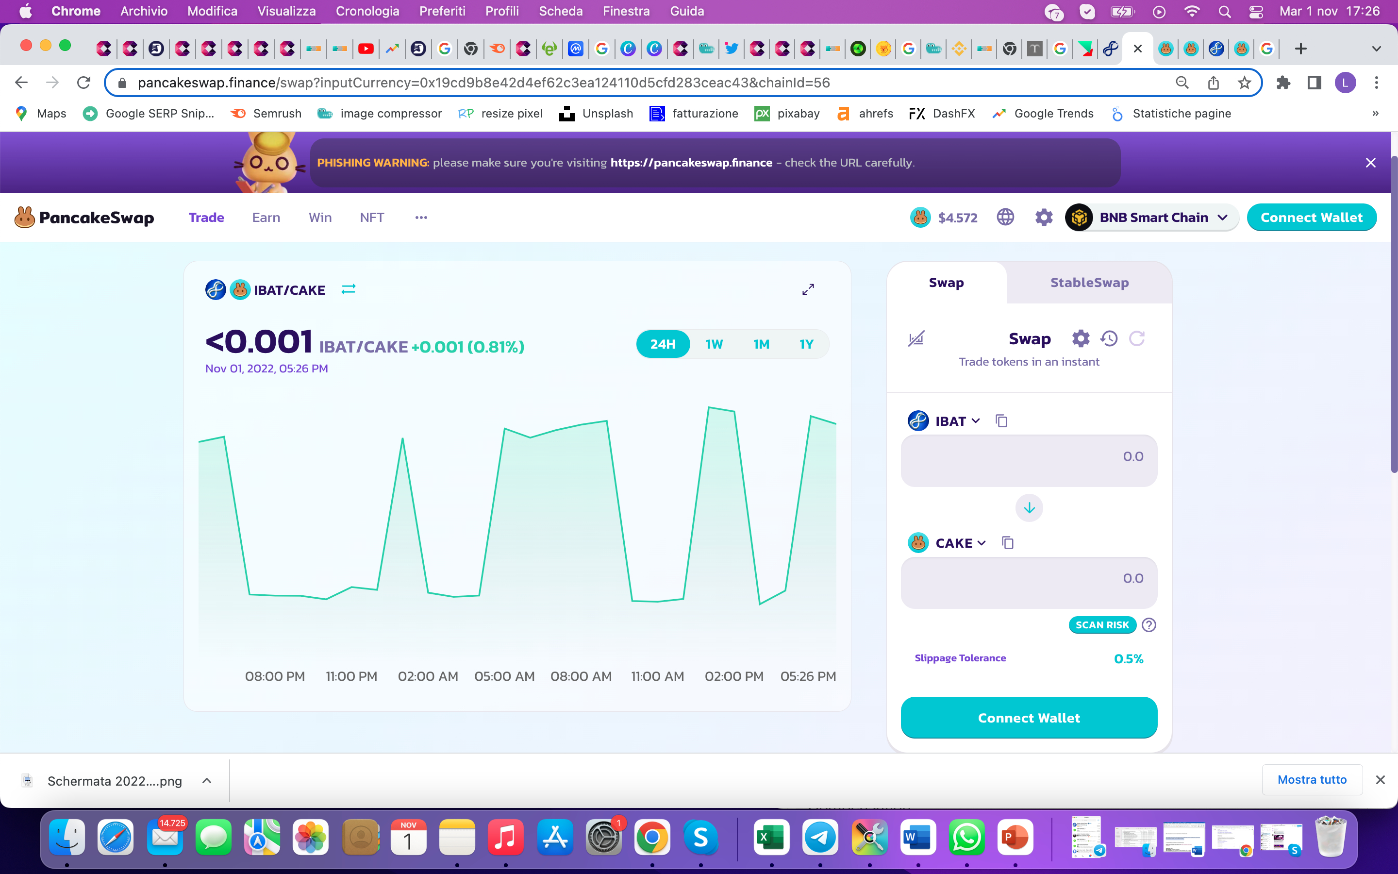
Task: Select the 1M chart timeframe
Action: click(x=762, y=344)
